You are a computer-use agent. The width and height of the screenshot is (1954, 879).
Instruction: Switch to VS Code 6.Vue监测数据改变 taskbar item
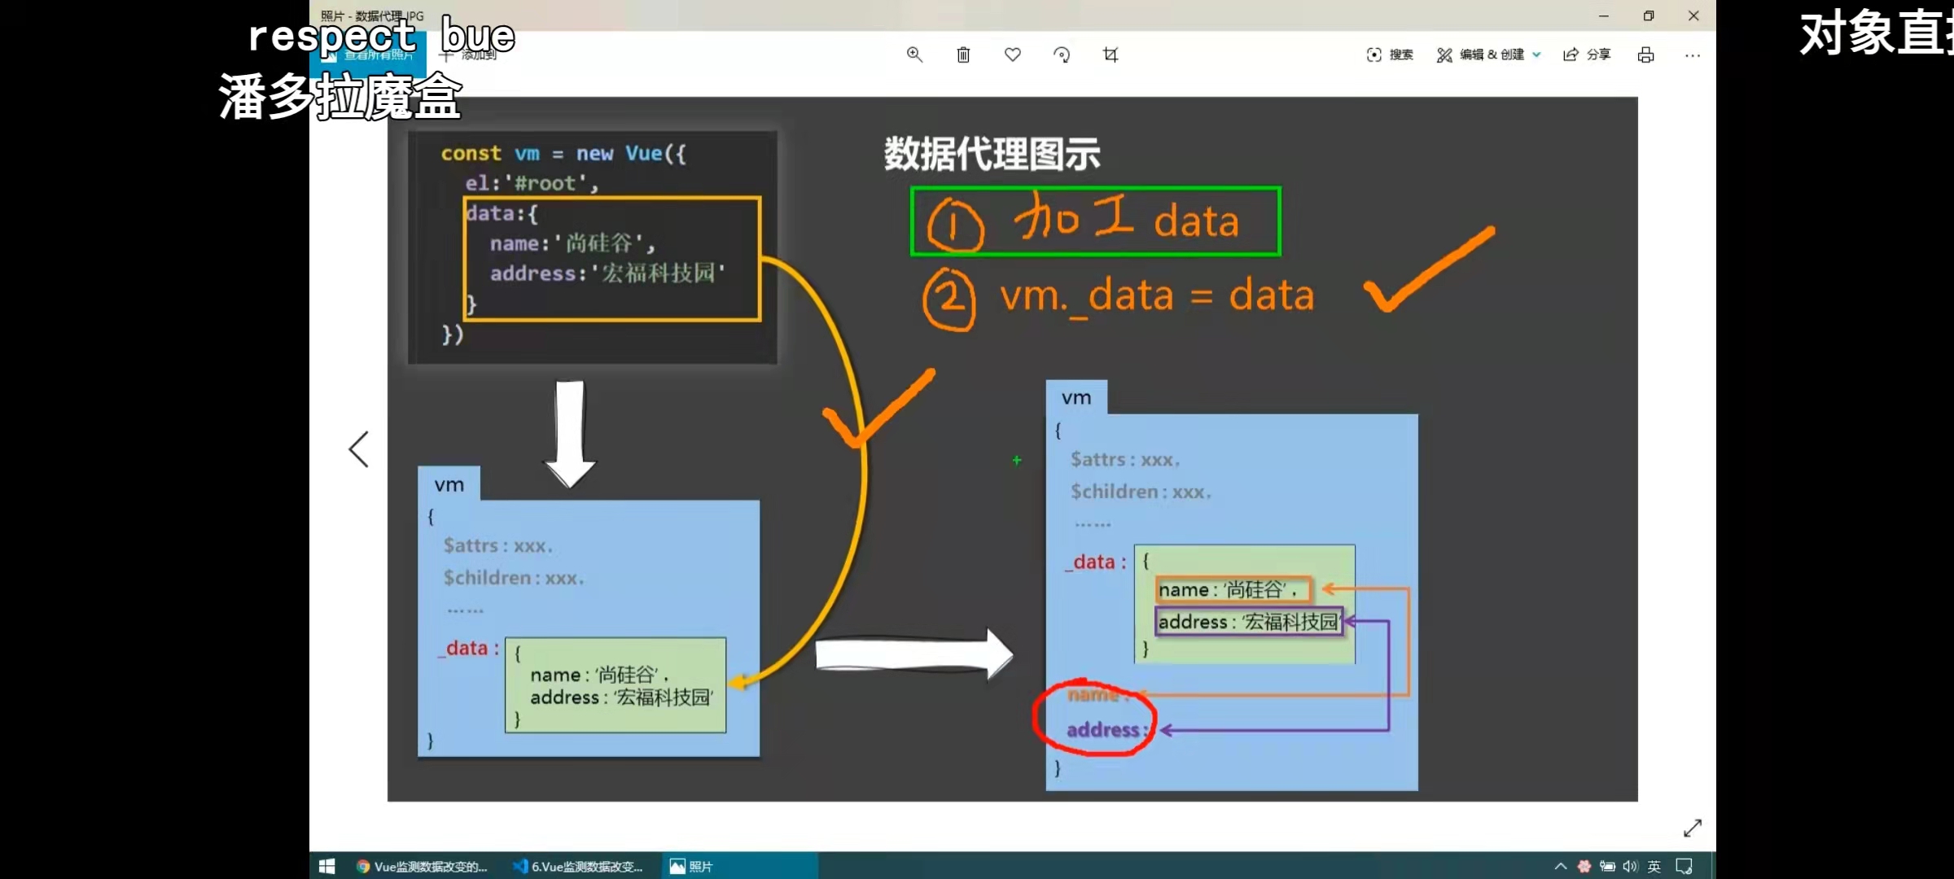click(x=578, y=867)
